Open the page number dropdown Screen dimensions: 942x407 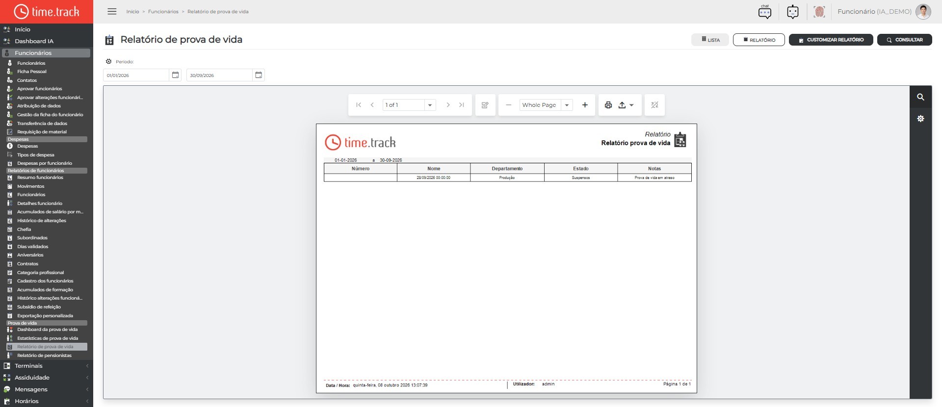pos(430,105)
